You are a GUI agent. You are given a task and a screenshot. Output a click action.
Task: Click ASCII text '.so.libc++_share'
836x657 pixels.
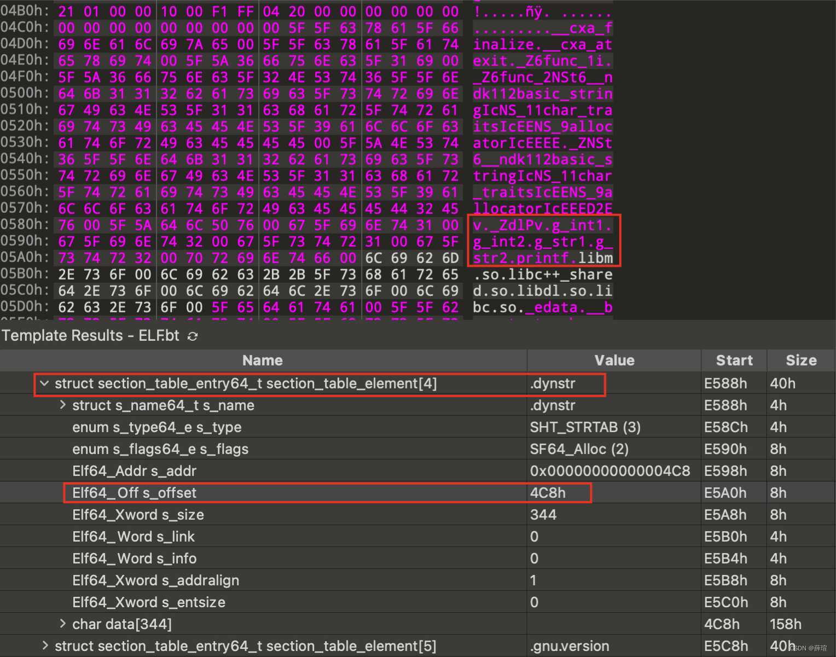543,274
